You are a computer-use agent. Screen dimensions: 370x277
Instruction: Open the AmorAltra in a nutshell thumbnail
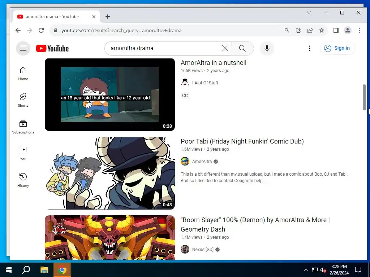coord(110,95)
